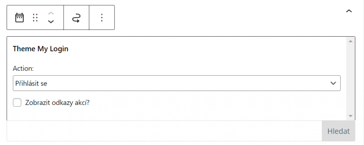364x145 pixels.
Task: Click the calendar-shaped widget block icon
Action: point(20,18)
